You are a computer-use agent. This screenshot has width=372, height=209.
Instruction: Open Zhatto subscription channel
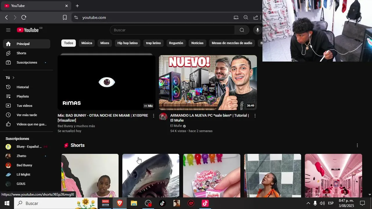26,156
